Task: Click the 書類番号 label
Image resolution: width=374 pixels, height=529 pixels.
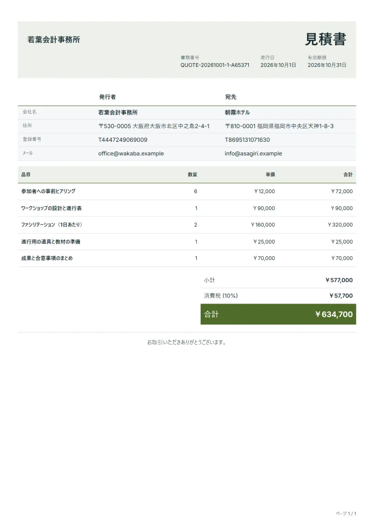Action: (x=190, y=58)
